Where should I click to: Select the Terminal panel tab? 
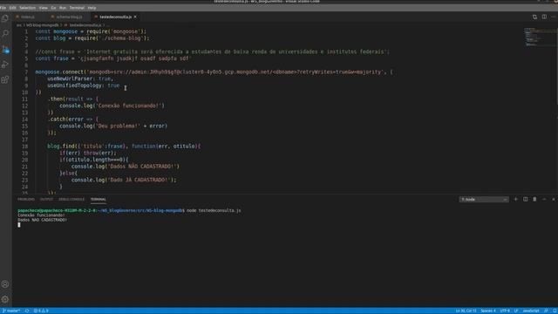tap(99, 200)
